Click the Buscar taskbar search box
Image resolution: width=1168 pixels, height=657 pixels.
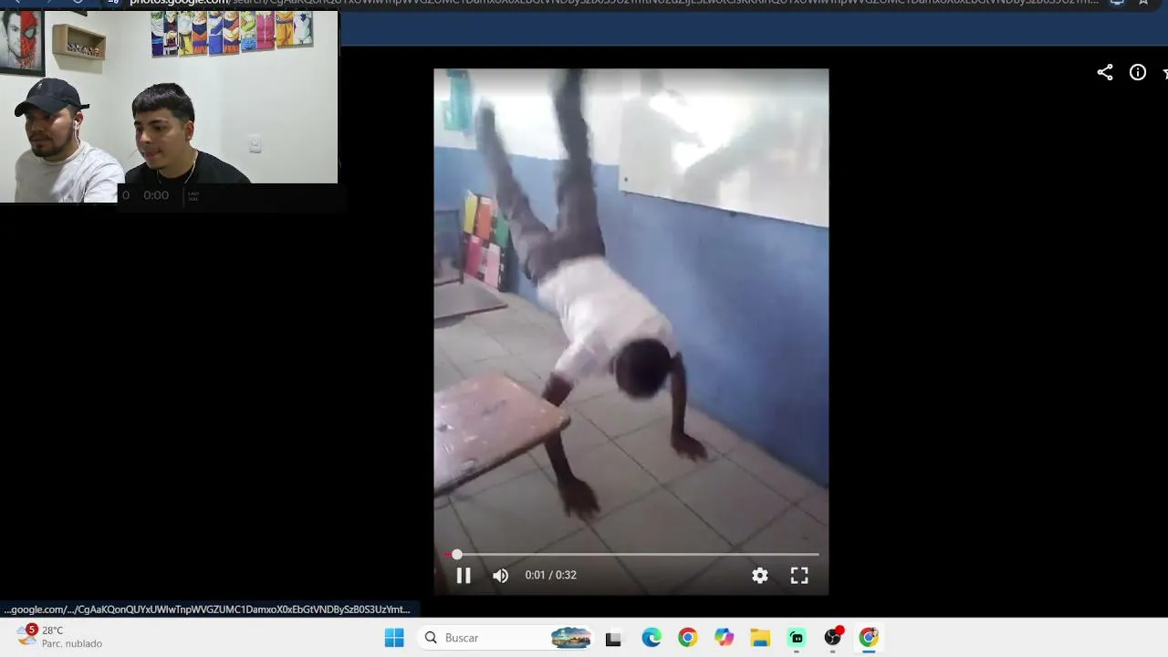pos(507,638)
